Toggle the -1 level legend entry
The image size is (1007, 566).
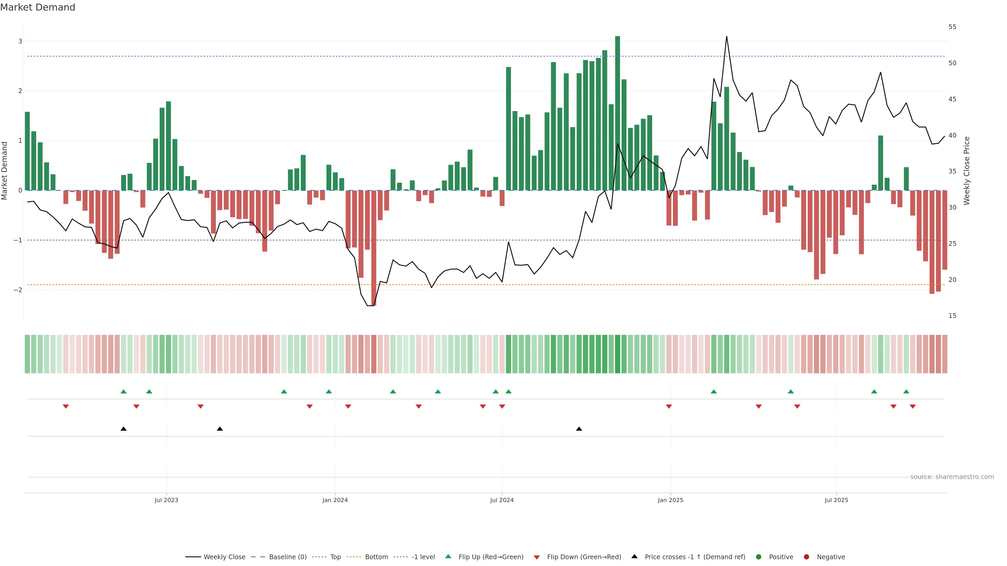click(423, 557)
